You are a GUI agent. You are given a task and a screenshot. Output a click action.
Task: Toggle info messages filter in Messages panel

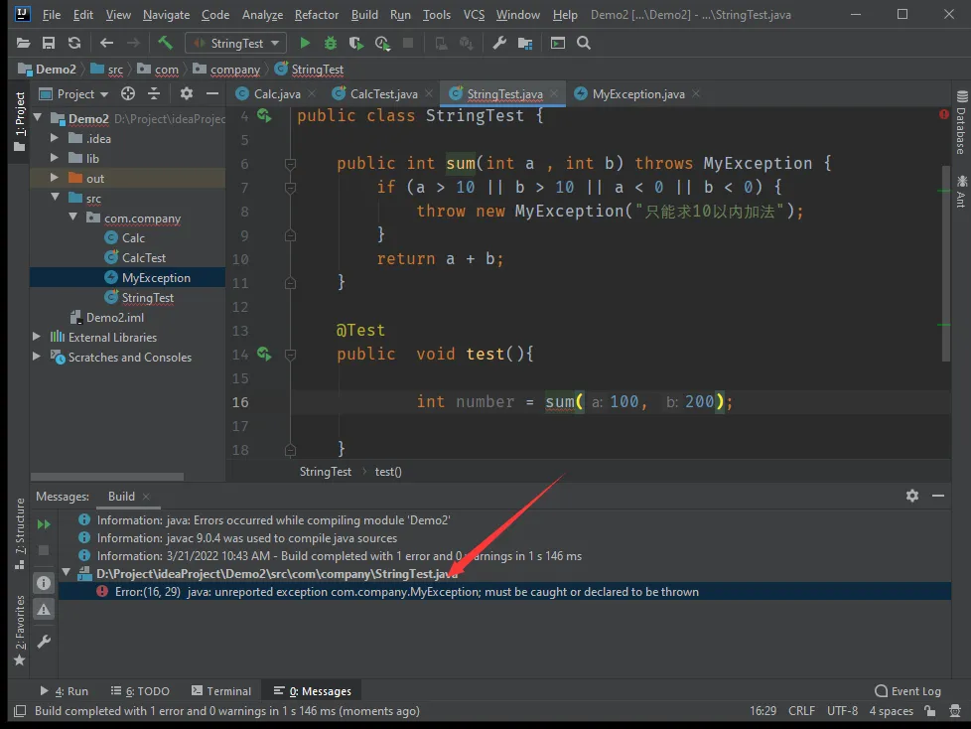coord(44,583)
